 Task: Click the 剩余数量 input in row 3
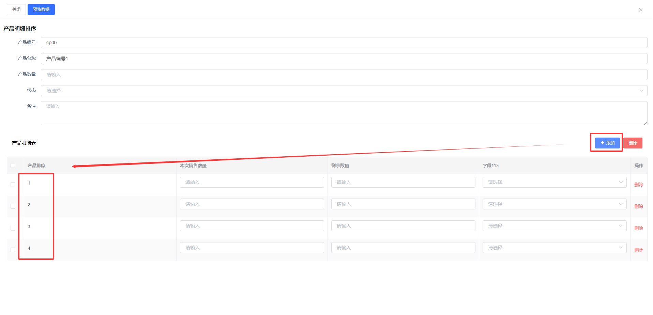(403, 226)
